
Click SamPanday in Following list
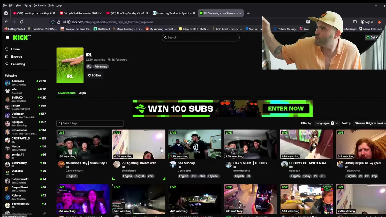[25, 164]
